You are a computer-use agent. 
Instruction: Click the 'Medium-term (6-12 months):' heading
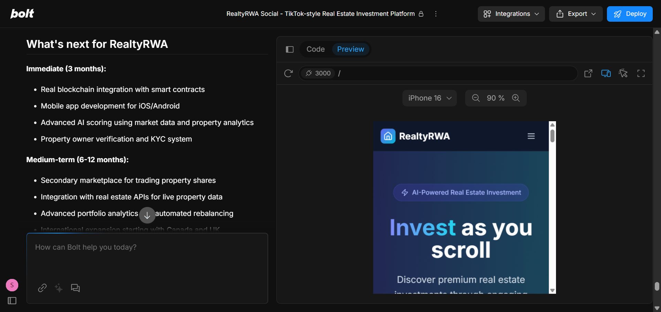click(x=77, y=160)
